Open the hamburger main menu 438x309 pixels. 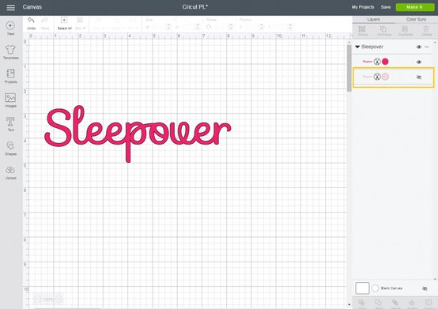tap(10, 8)
